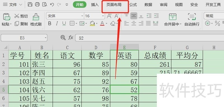Open the font size 16 dropdown
The image size is (224, 107).
pyautogui.click(x=103, y=16)
